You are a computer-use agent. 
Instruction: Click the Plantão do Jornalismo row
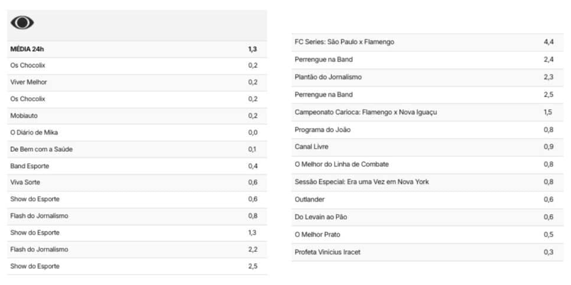427,77
